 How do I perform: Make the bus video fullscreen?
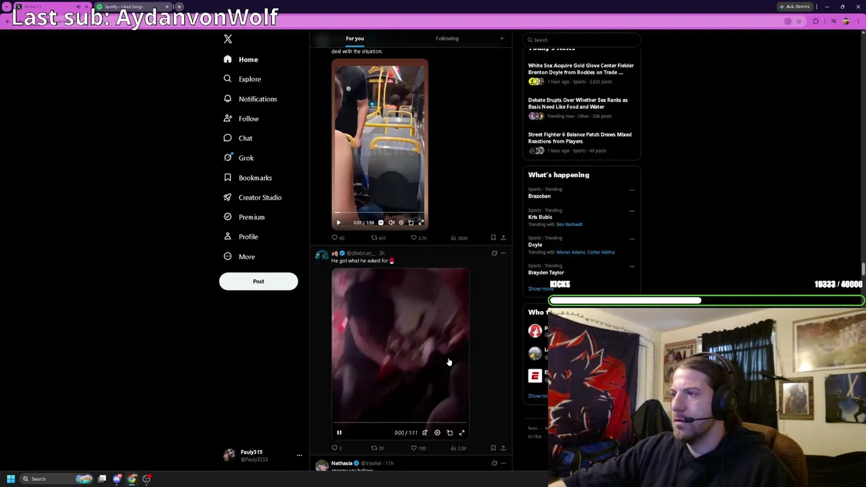point(421,223)
